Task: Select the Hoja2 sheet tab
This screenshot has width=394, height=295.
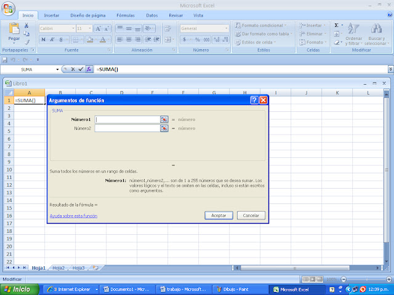Action: 58,268
